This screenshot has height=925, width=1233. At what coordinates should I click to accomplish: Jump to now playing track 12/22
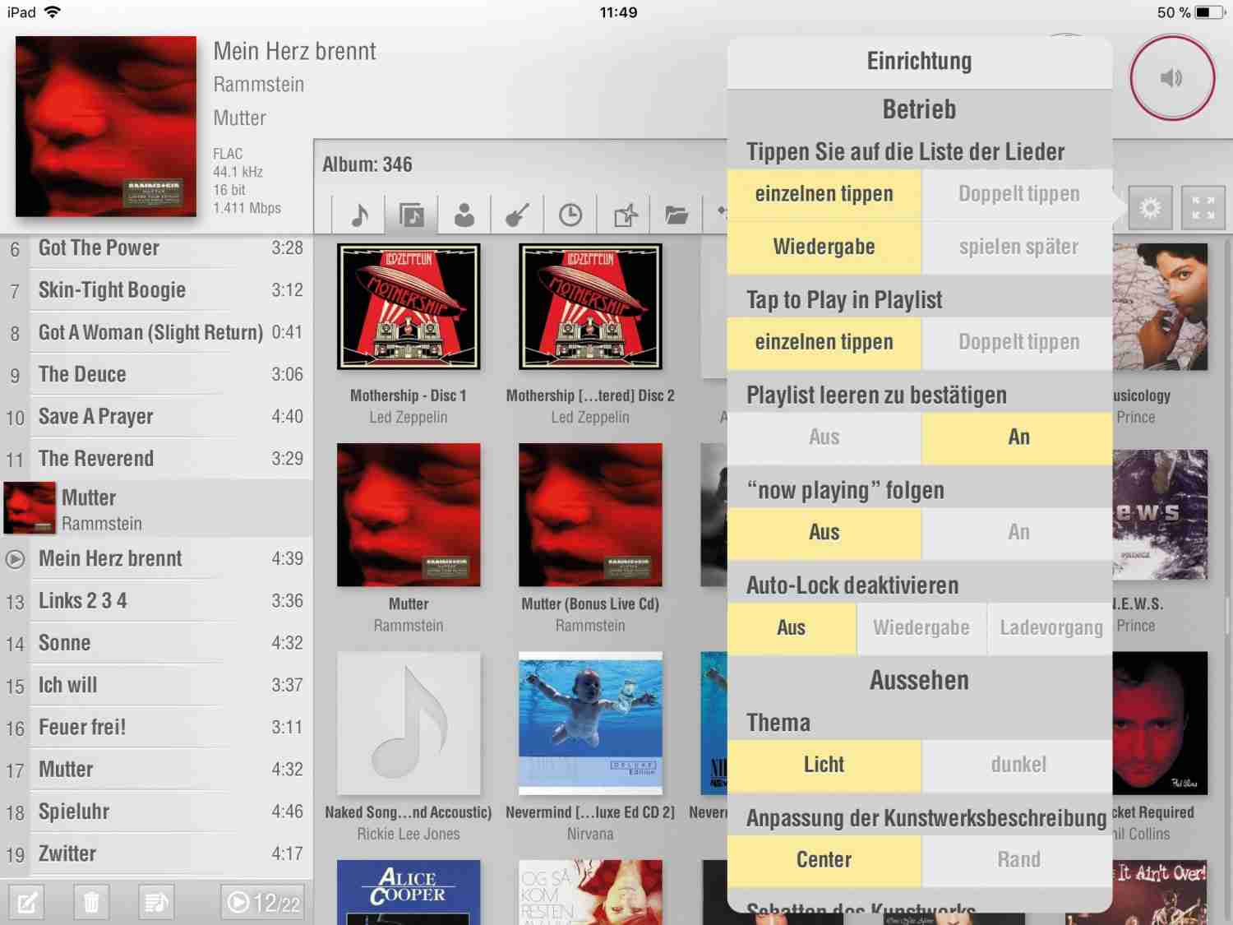[263, 903]
